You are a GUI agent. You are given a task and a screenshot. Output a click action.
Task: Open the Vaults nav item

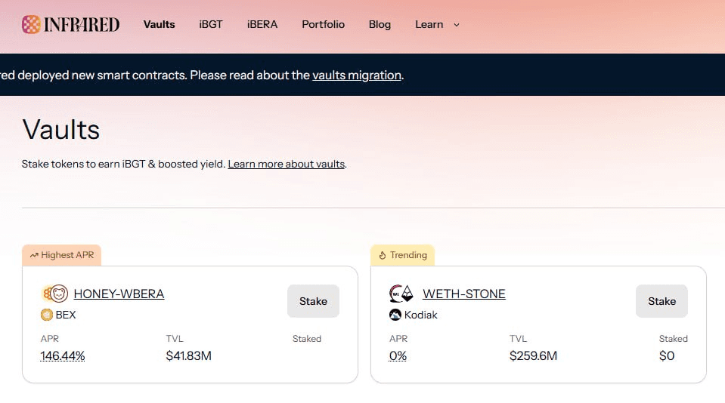(x=159, y=24)
